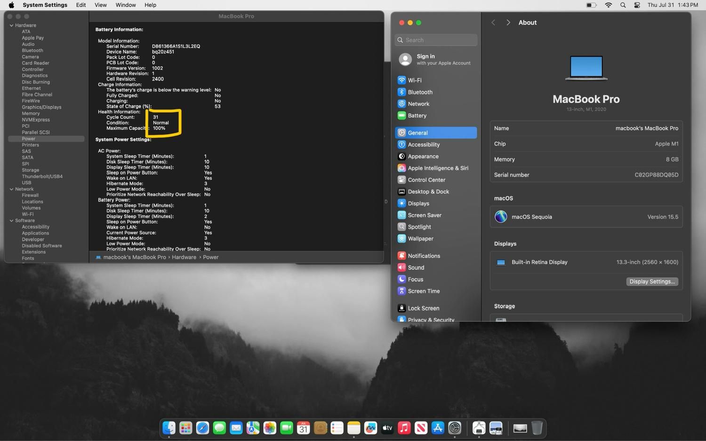Viewport: 706px width, 441px height.
Task: Open Control Center in the menu bar
Action: pyautogui.click(x=637, y=5)
